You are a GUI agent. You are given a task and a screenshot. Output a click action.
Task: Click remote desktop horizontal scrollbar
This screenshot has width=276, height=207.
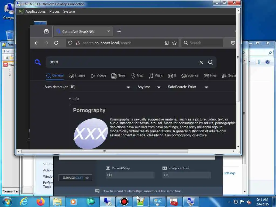point(105,151)
